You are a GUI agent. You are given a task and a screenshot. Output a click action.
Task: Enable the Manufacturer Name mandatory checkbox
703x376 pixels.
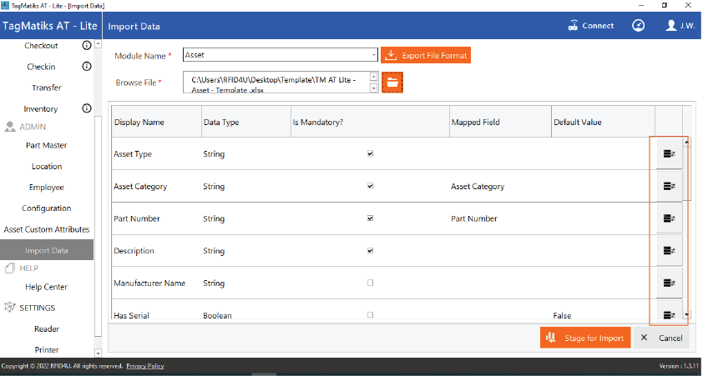370,283
